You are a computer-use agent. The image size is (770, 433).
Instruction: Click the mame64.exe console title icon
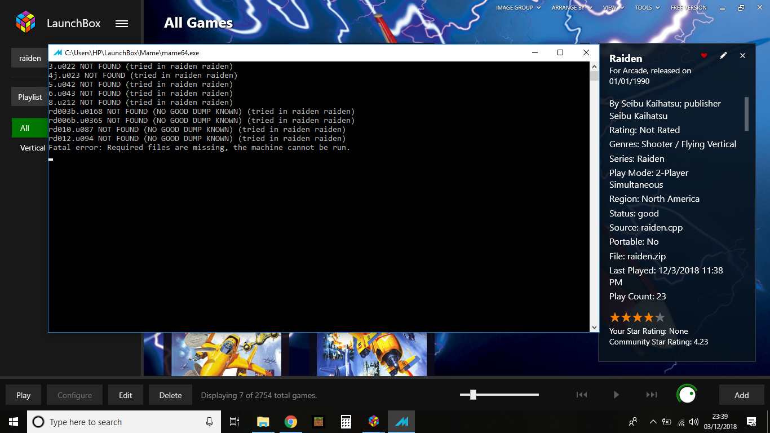pyautogui.click(x=57, y=53)
